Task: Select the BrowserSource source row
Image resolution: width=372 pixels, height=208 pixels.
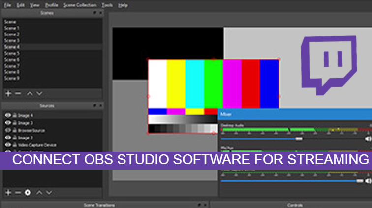Action: coord(53,130)
